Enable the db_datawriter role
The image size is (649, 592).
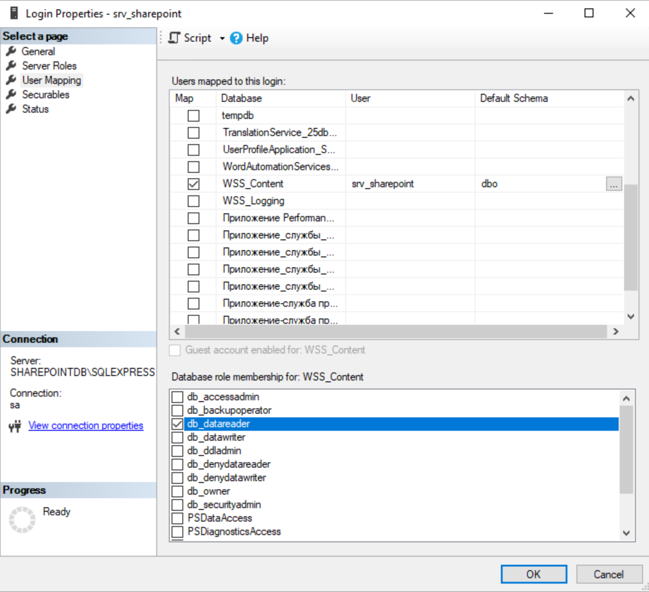click(x=178, y=437)
